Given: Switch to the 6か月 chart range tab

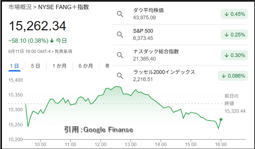Looking at the screenshot, I should click(86, 66).
